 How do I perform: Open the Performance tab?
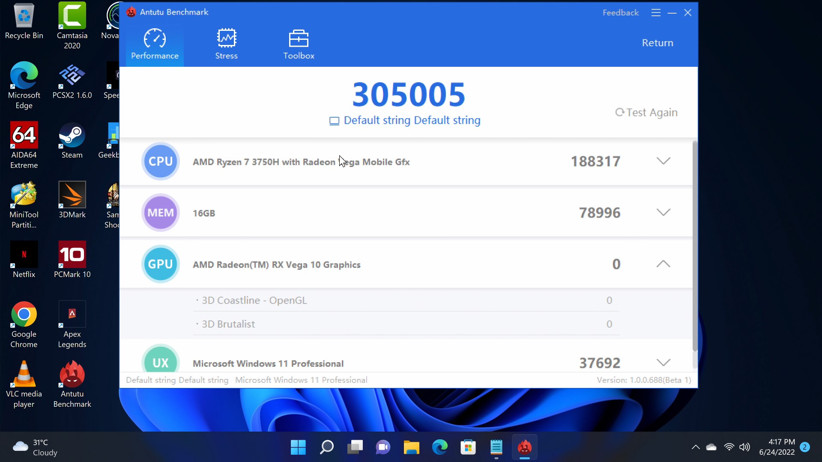click(x=155, y=44)
